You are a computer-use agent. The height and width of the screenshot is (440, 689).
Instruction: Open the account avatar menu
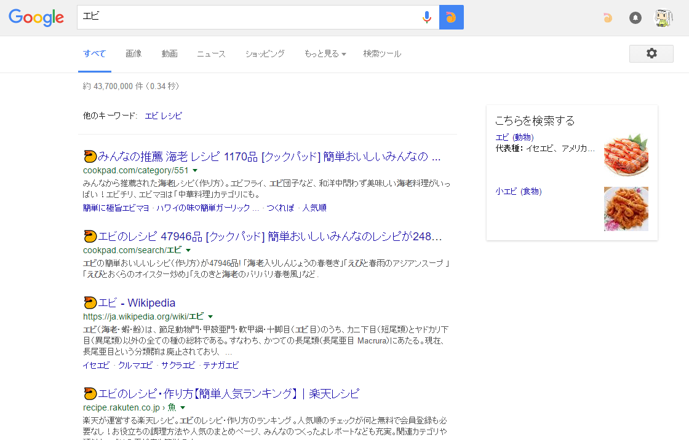coord(664,18)
